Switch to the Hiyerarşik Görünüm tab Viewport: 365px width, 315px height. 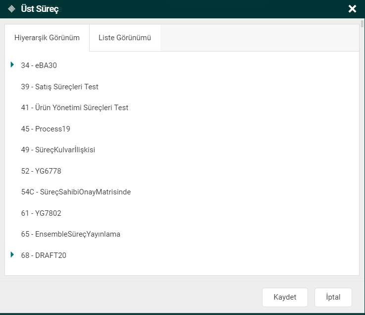coord(47,38)
